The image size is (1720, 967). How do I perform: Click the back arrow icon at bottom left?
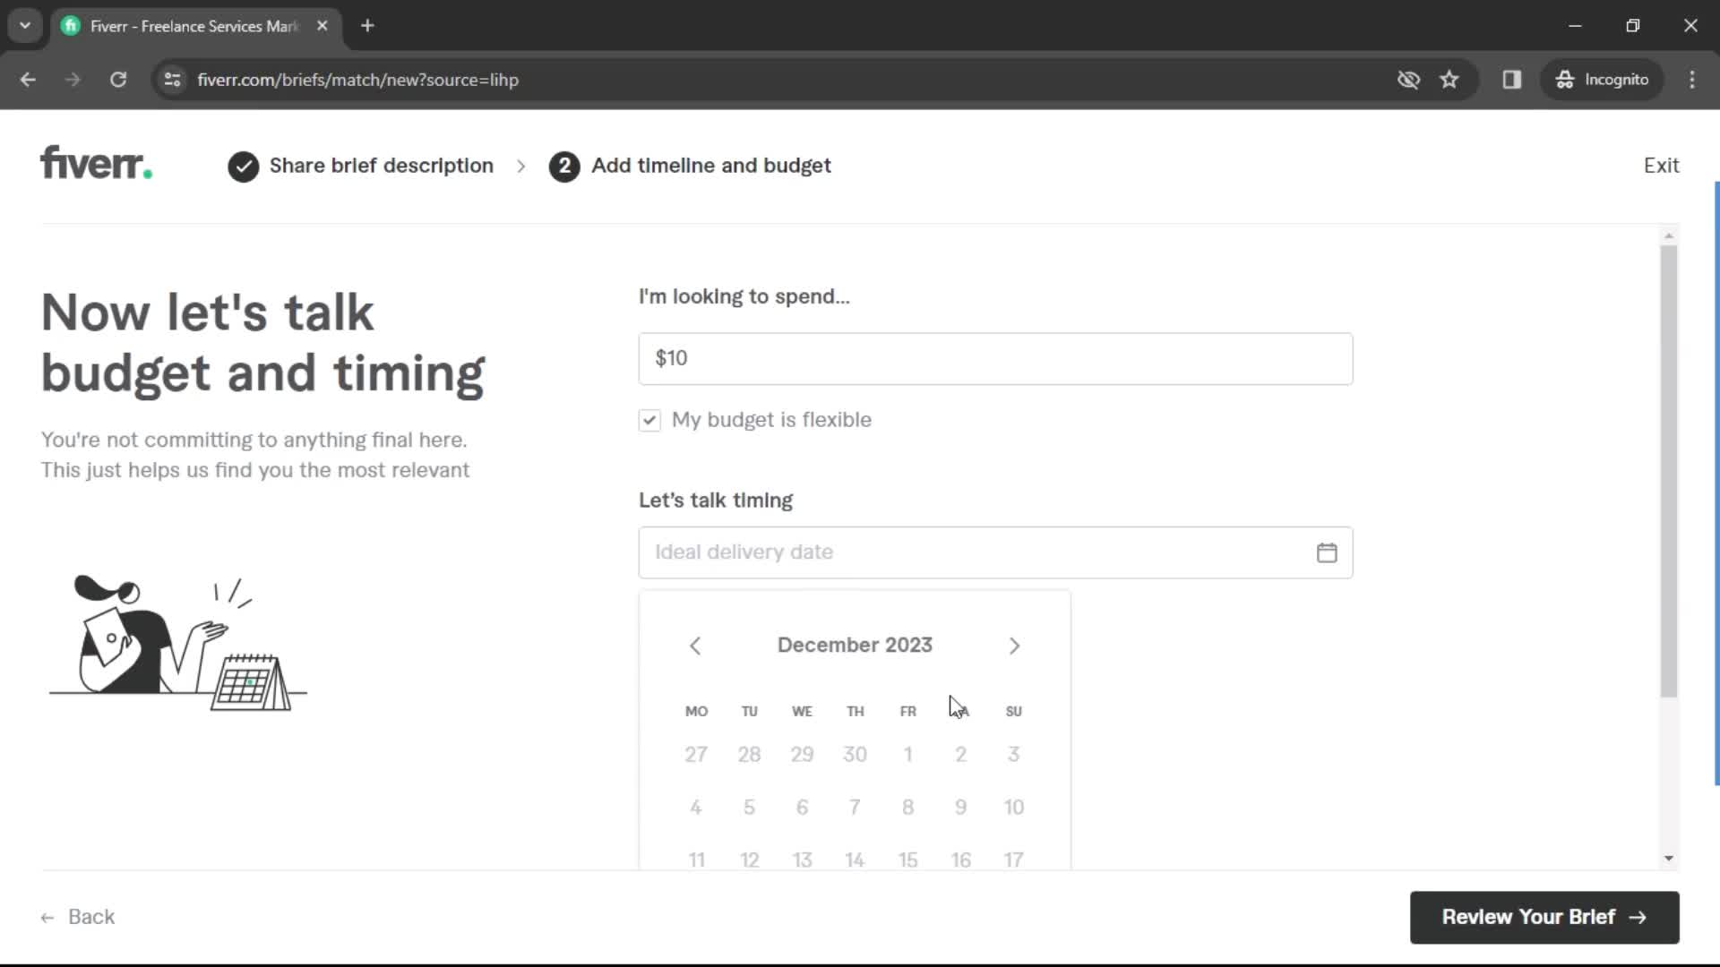(x=47, y=918)
